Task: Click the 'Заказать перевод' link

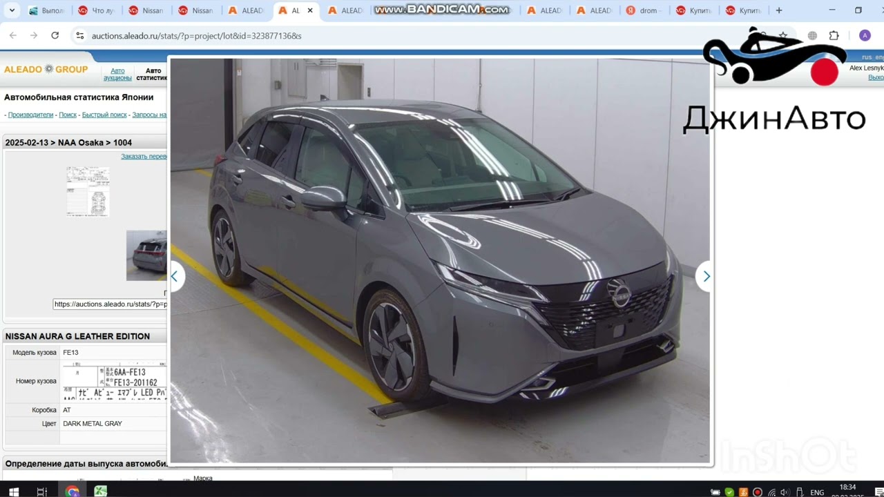Action: click(144, 156)
